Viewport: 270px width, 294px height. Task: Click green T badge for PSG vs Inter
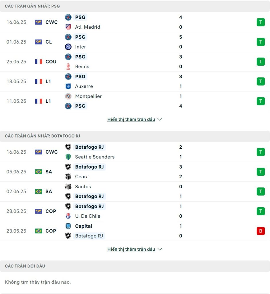point(261,42)
